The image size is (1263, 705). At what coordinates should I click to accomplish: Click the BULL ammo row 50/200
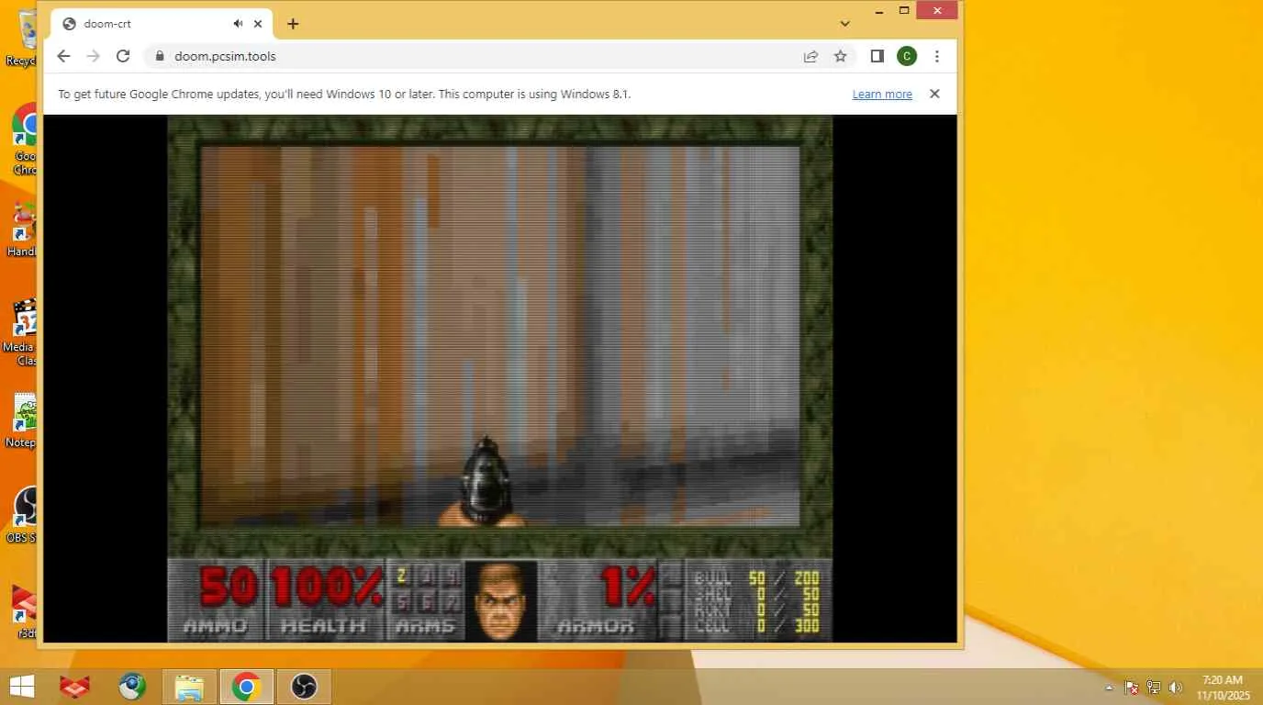click(x=757, y=578)
